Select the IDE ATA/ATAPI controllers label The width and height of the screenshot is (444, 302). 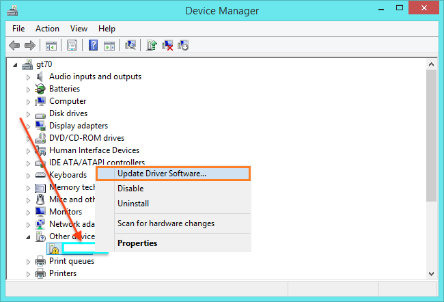pos(97,163)
